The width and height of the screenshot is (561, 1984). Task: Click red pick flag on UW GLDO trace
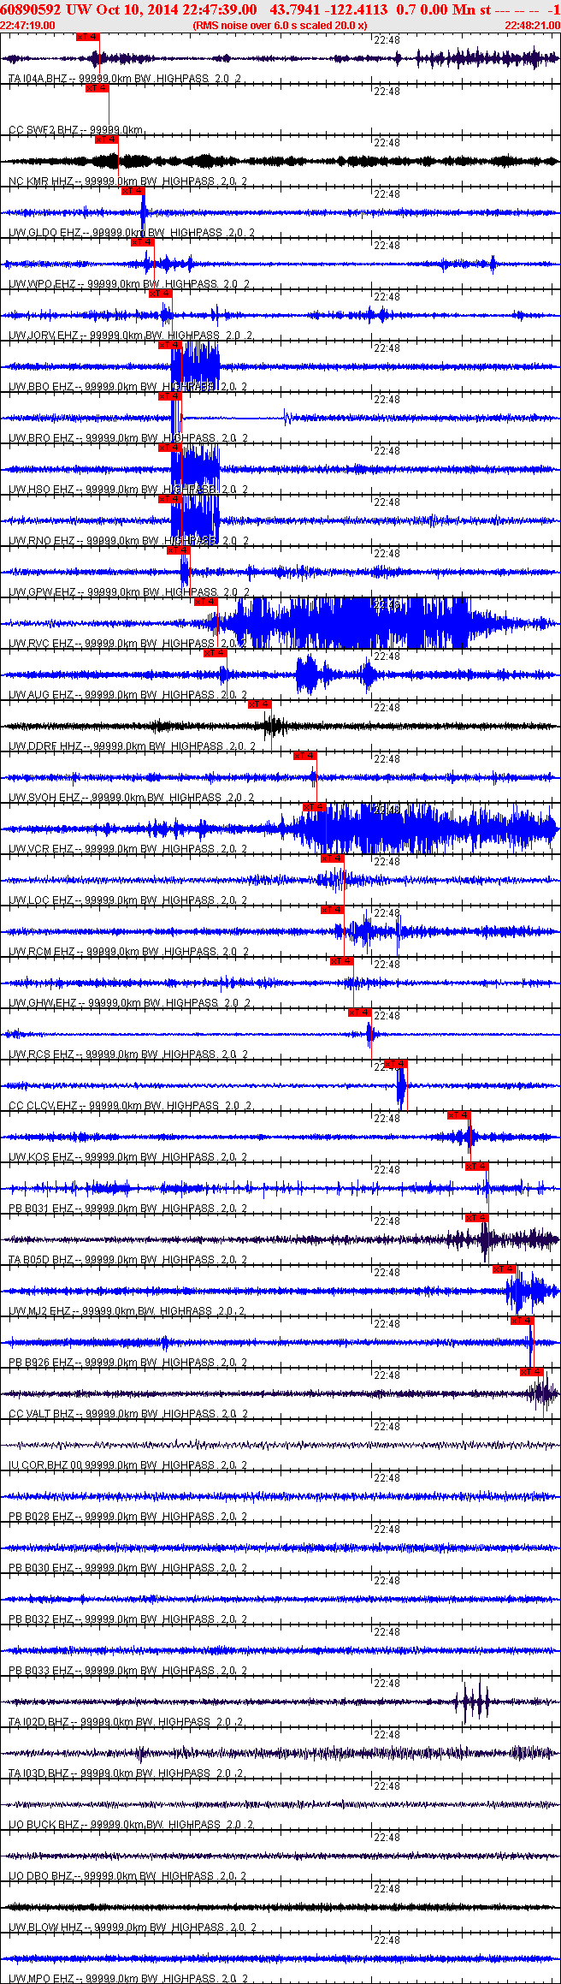pyautogui.click(x=133, y=191)
